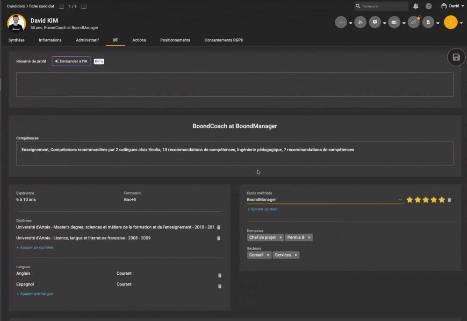Screen dimensions: 467x321
Task: Click Ajouter un outil
Action: click(x=262, y=209)
